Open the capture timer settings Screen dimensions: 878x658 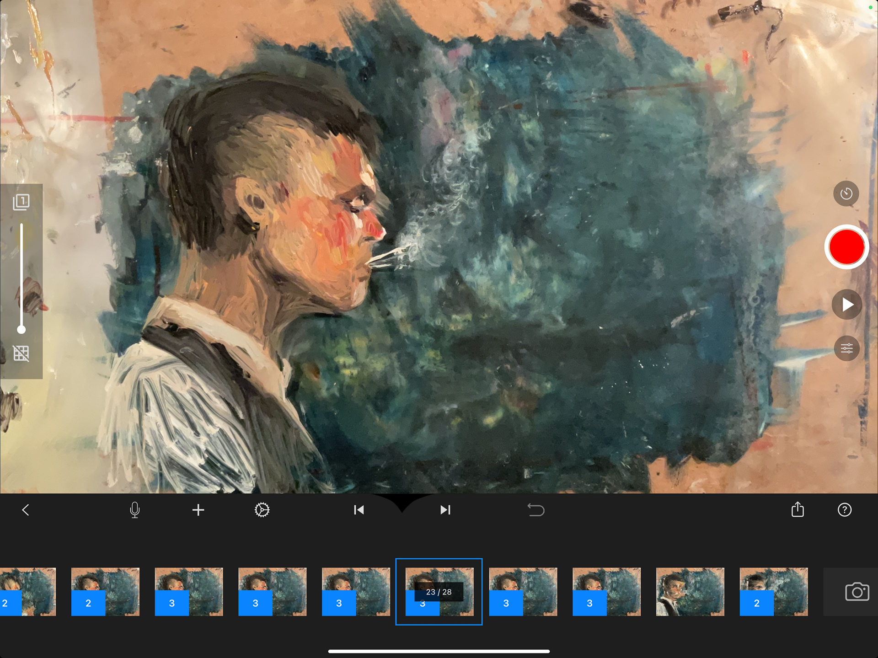point(846,193)
